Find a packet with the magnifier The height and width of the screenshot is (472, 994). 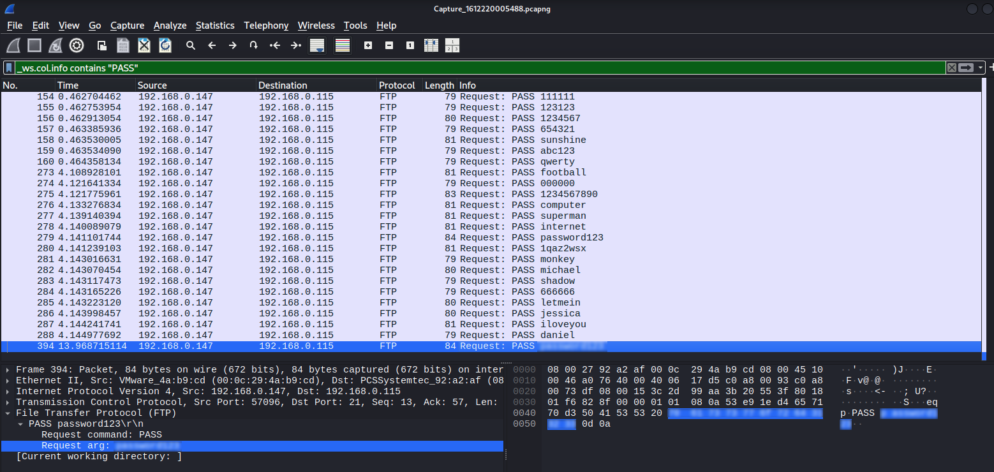tap(190, 45)
